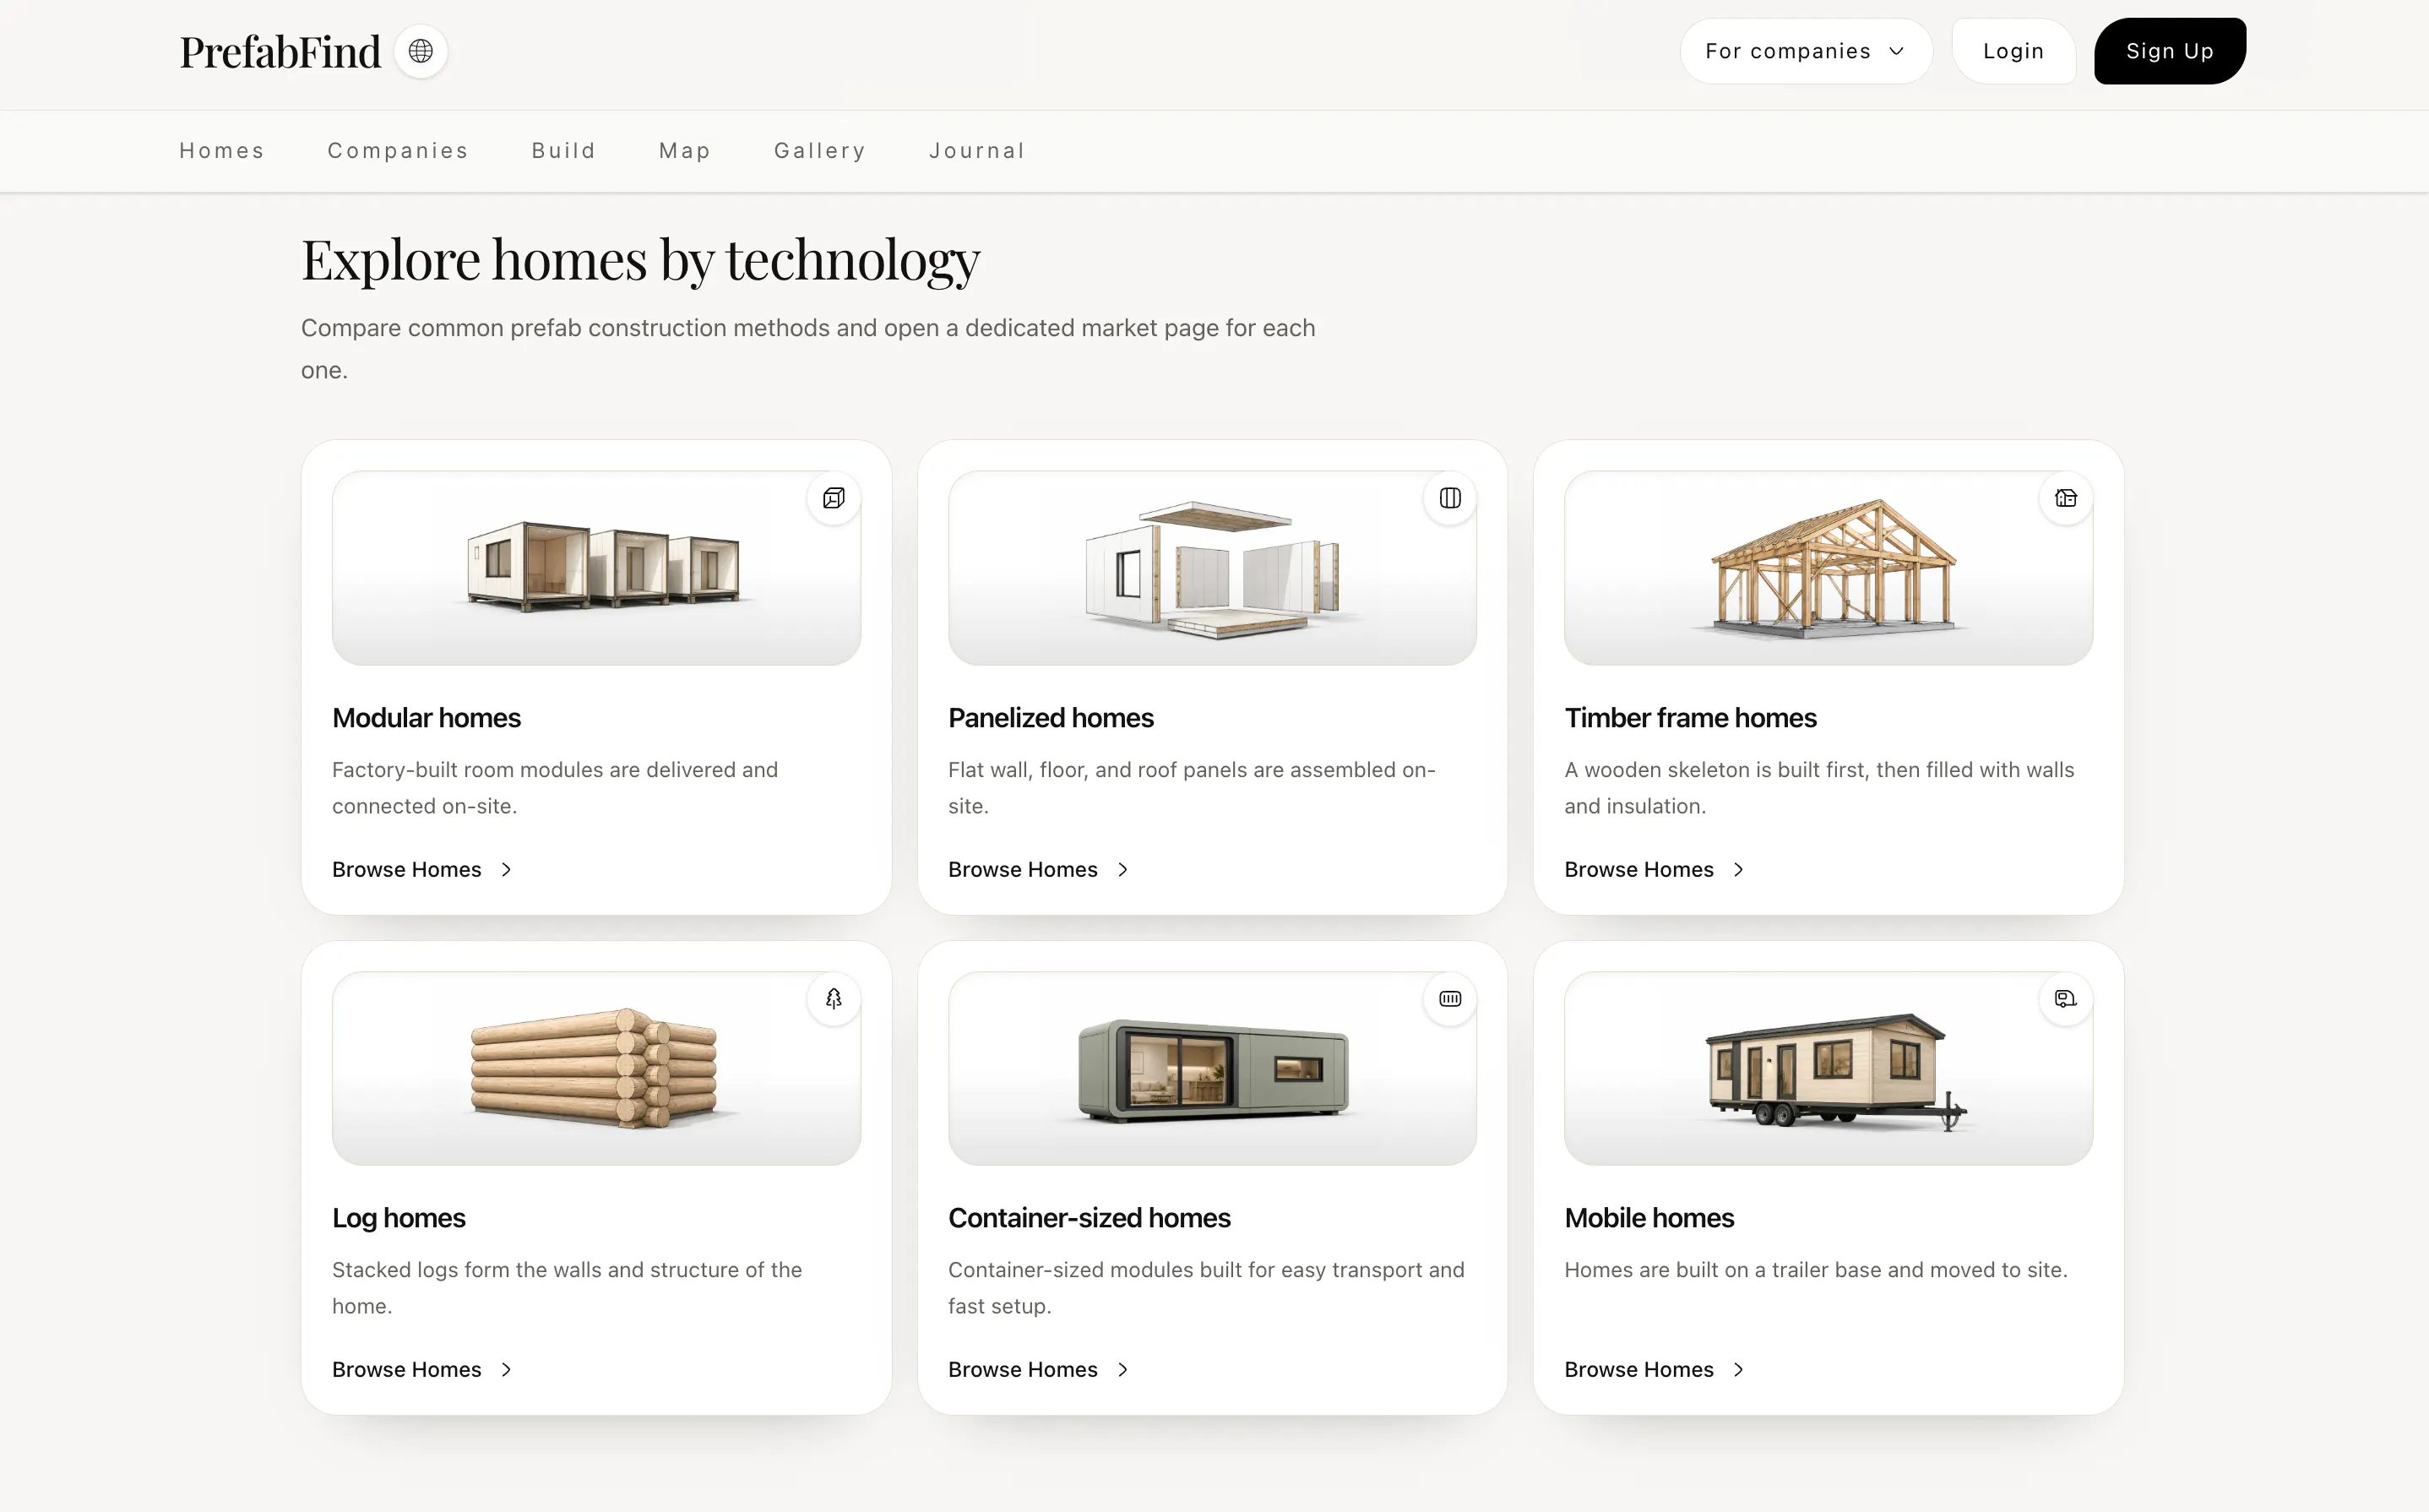Click the Modular homes card corner icon
2429x1512 pixels.
click(x=834, y=498)
